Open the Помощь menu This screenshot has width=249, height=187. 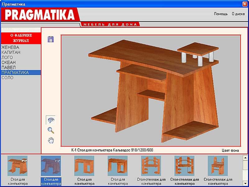click(x=221, y=14)
